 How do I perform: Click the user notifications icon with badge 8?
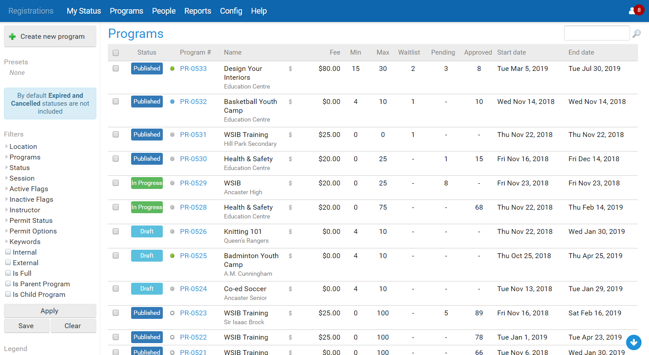pyautogui.click(x=636, y=11)
